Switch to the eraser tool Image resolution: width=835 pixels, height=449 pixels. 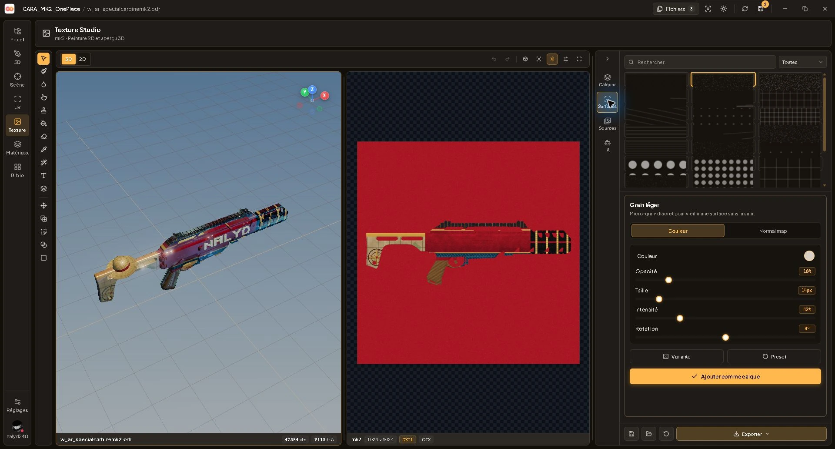click(x=43, y=137)
